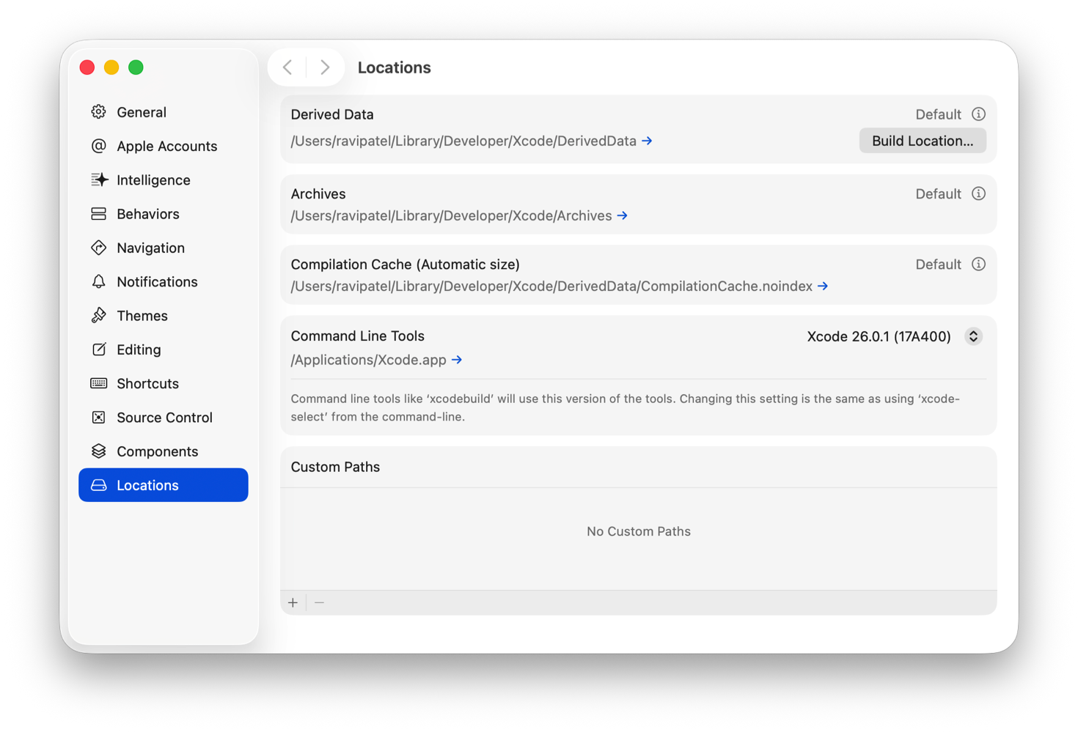The width and height of the screenshot is (1078, 732).
Task: Click the Custom Paths heading
Action: point(335,467)
